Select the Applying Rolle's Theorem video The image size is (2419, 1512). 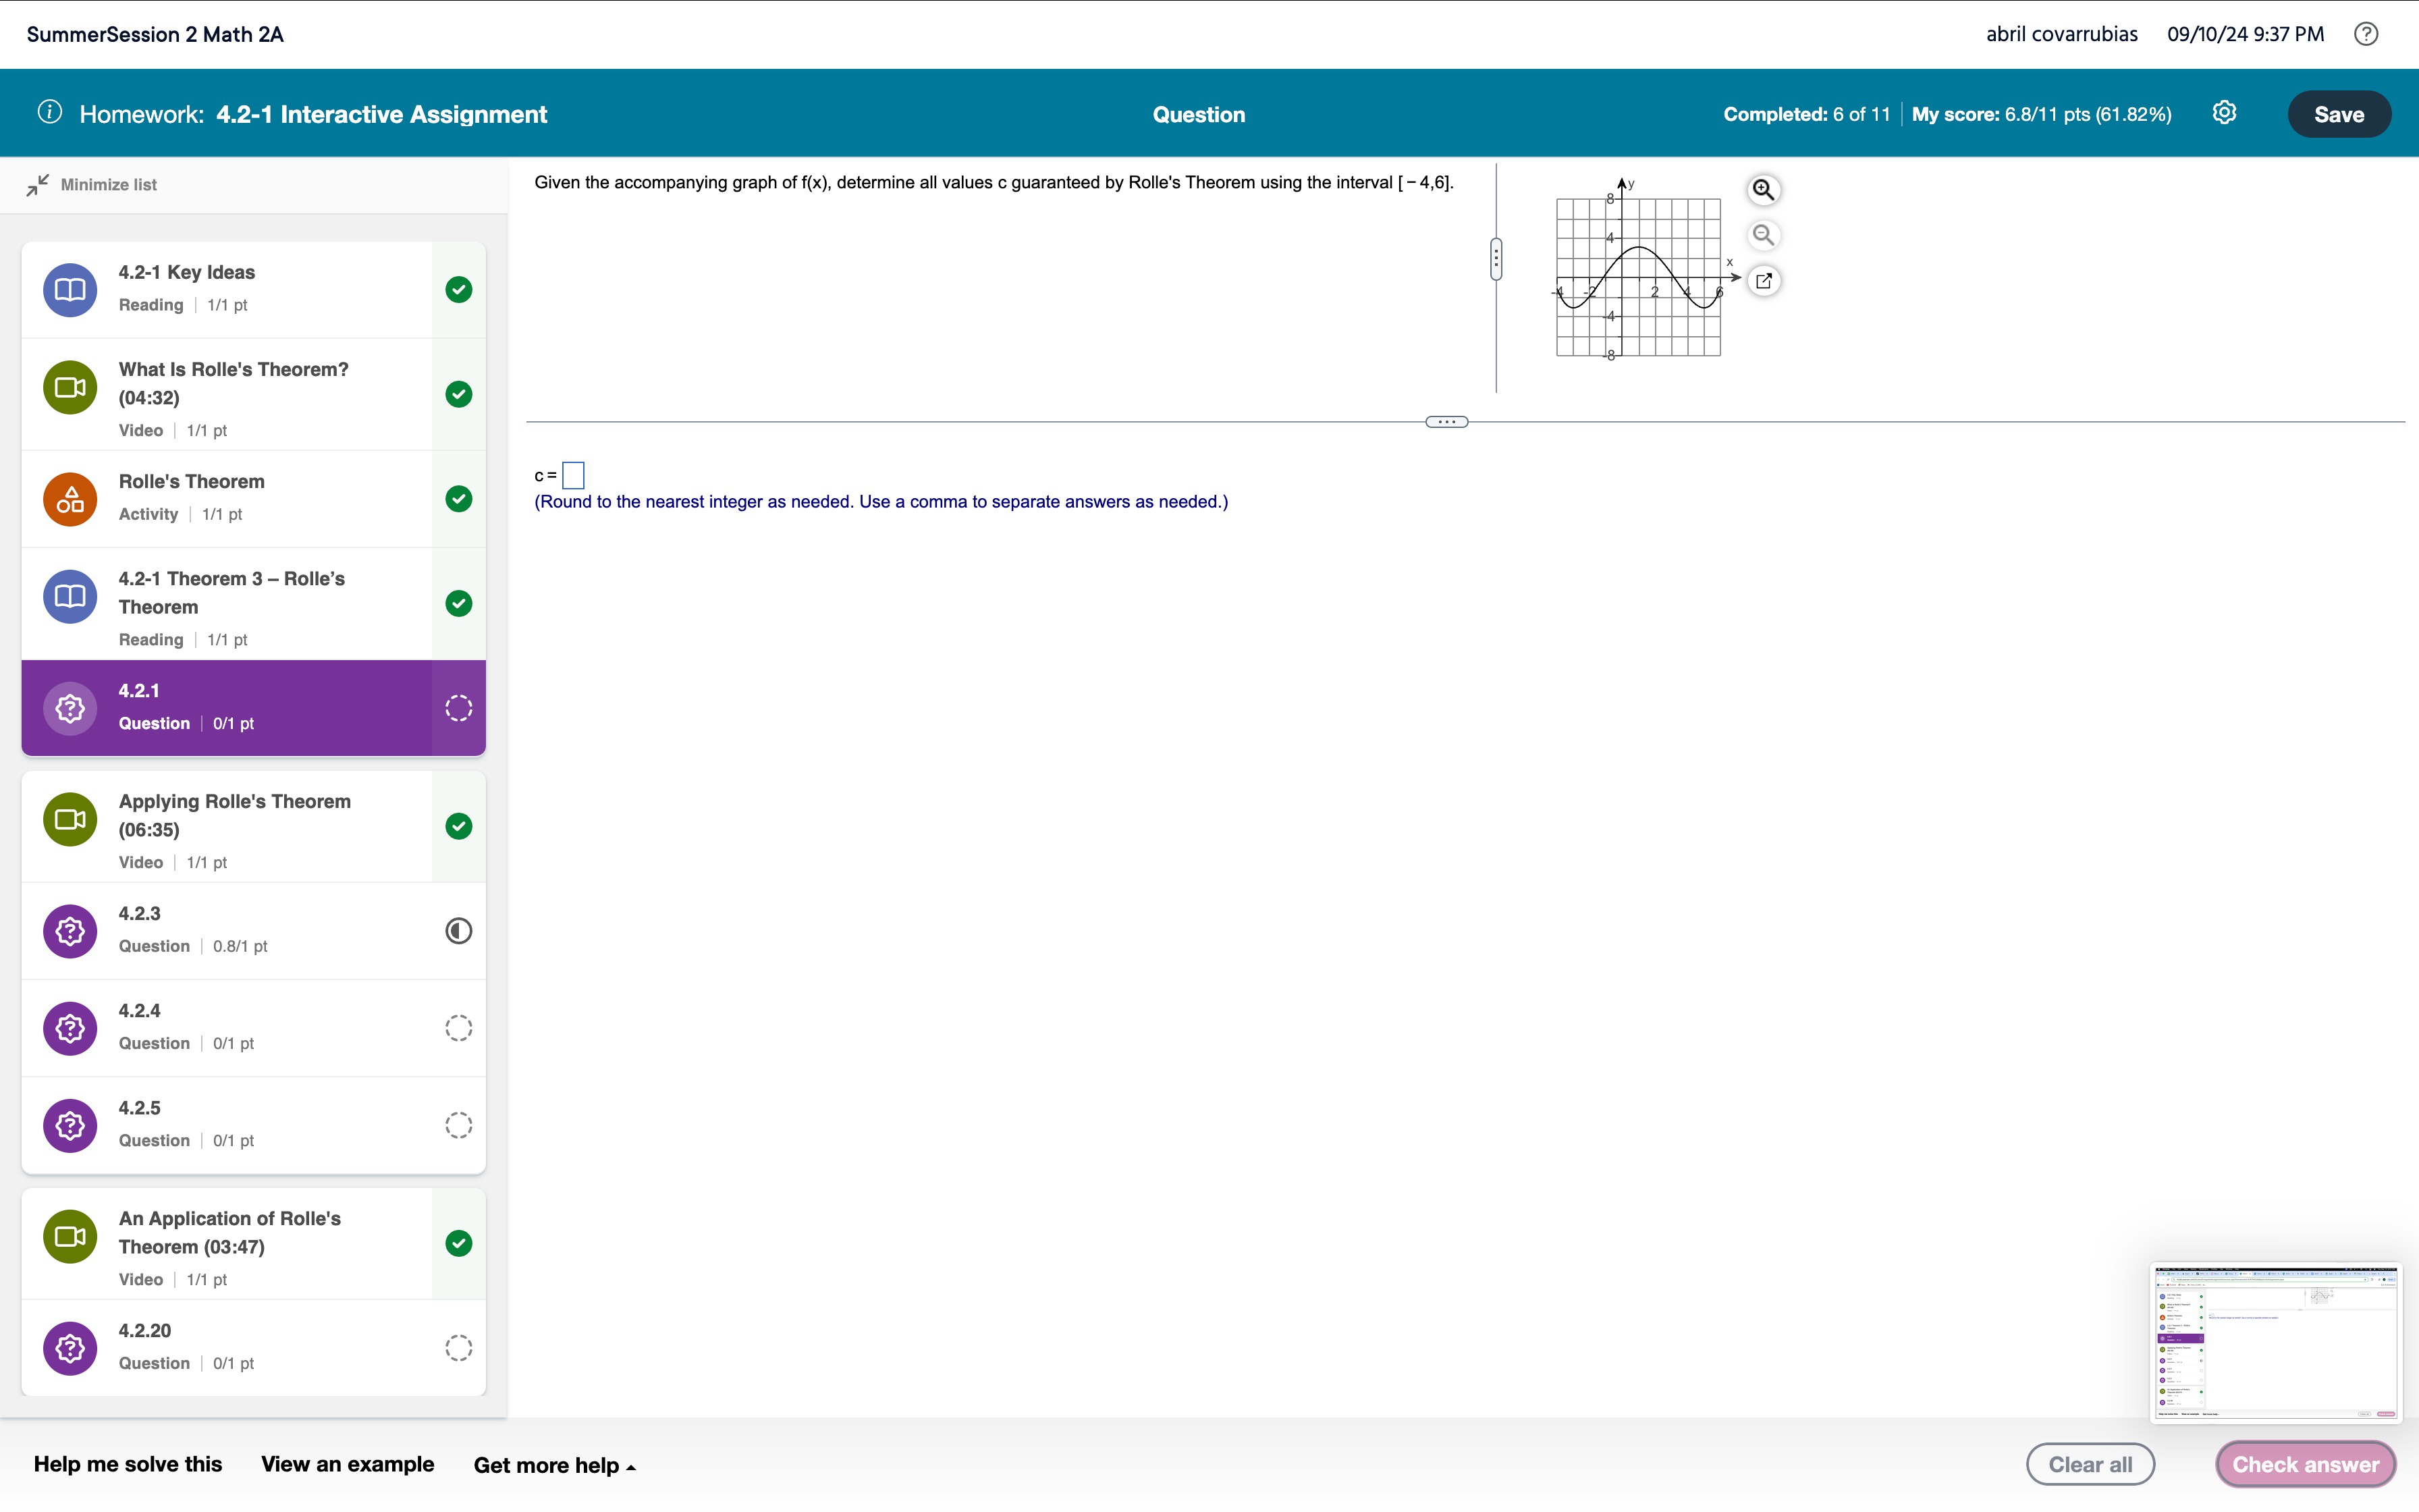(x=252, y=828)
